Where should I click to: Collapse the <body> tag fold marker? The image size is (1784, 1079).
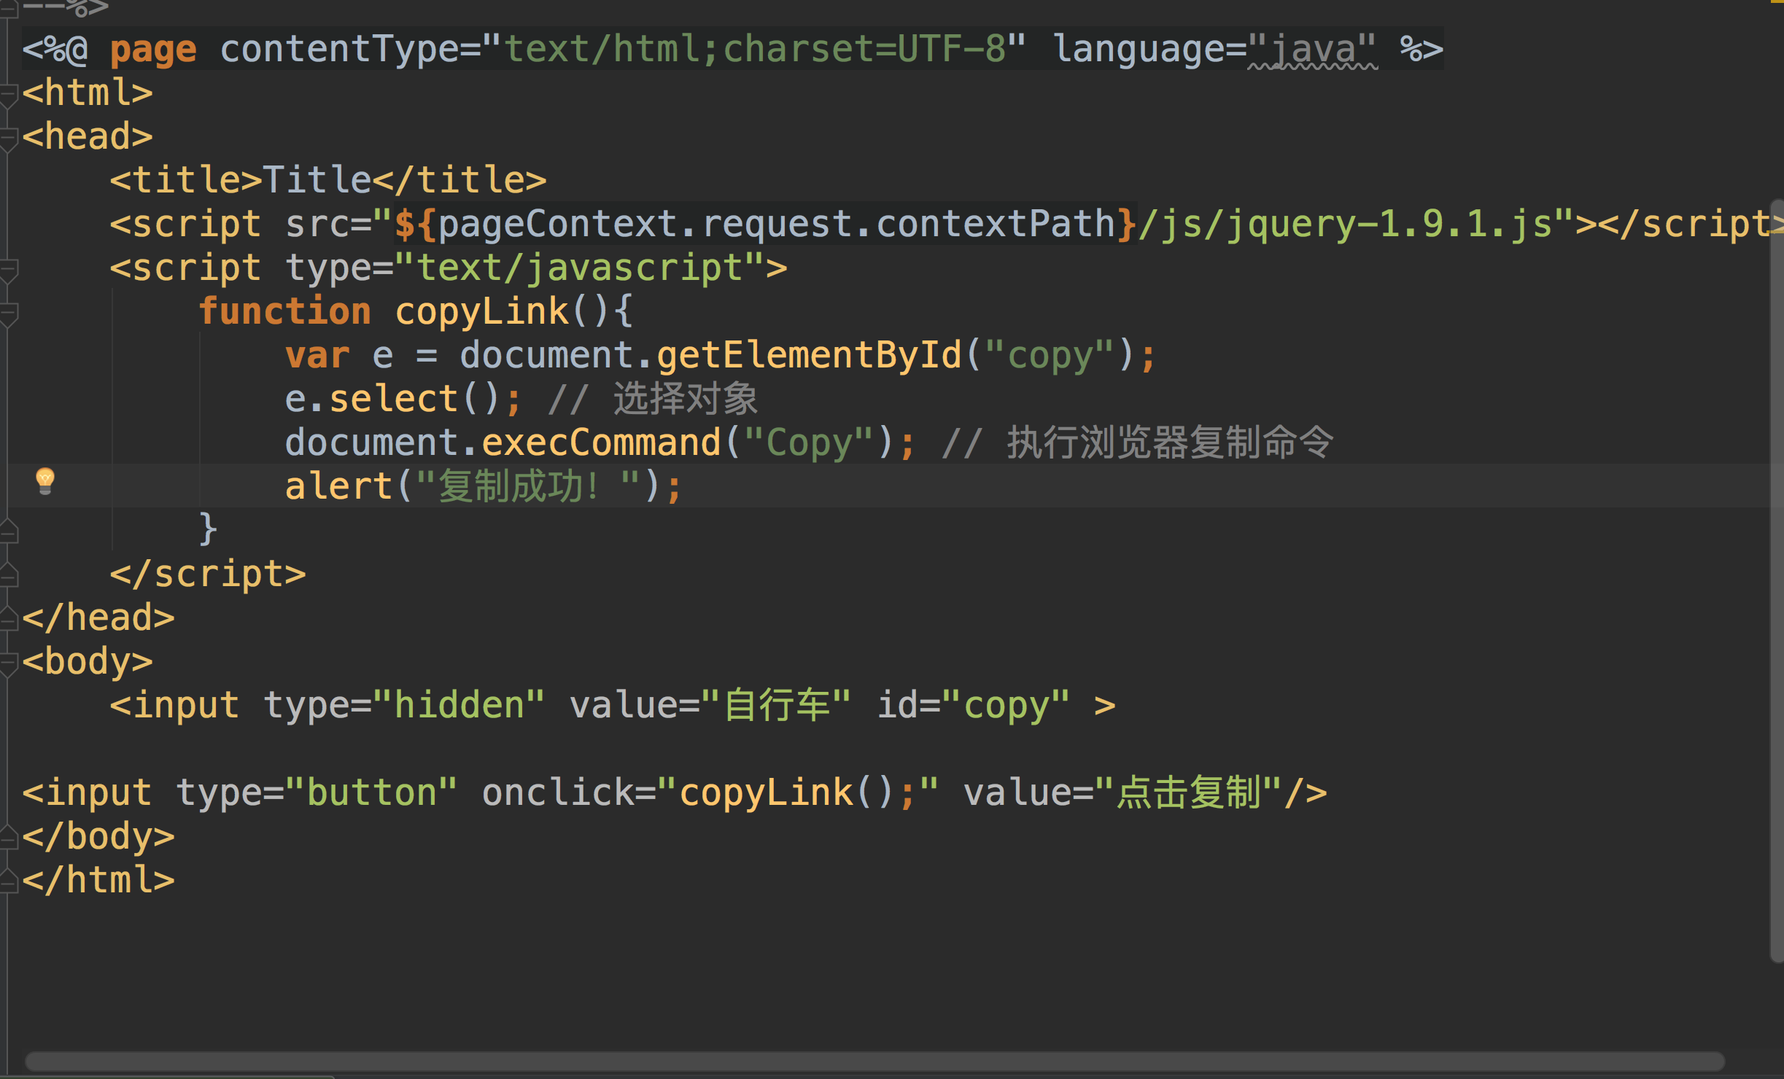pos(9,664)
